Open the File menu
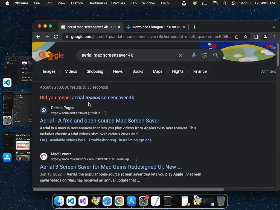The height and width of the screenshot is (210, 280). (x=37, y=3)
